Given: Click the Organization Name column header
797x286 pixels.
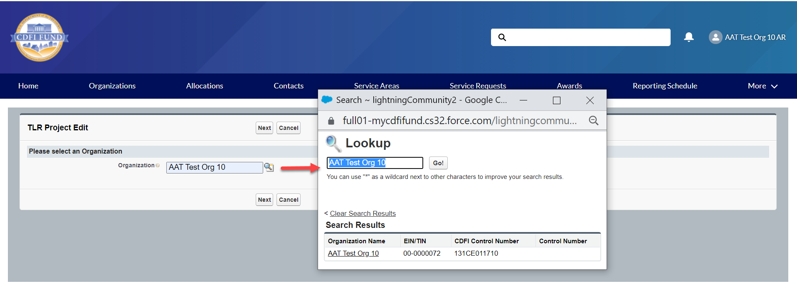Looking at the screenshot, I should point(357,241).
